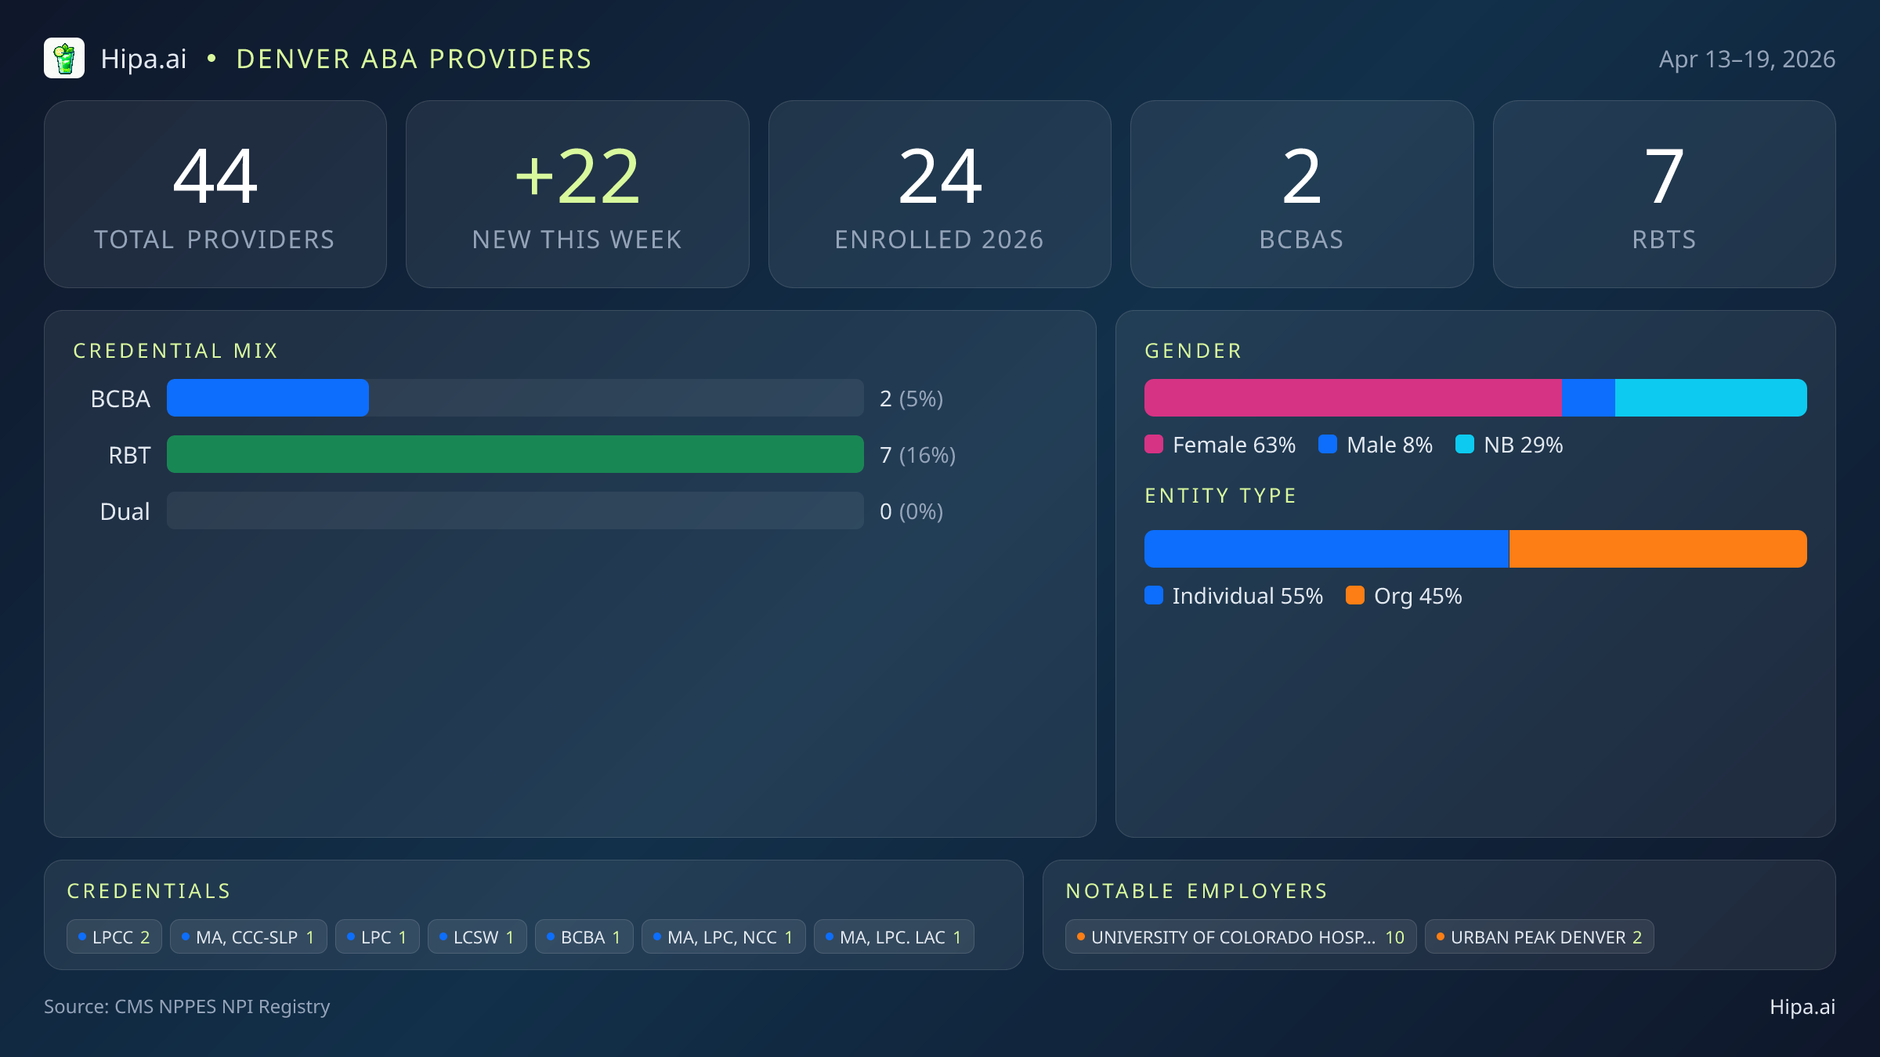Select the MA, CCC-SLP credential chip

point(248,937)
